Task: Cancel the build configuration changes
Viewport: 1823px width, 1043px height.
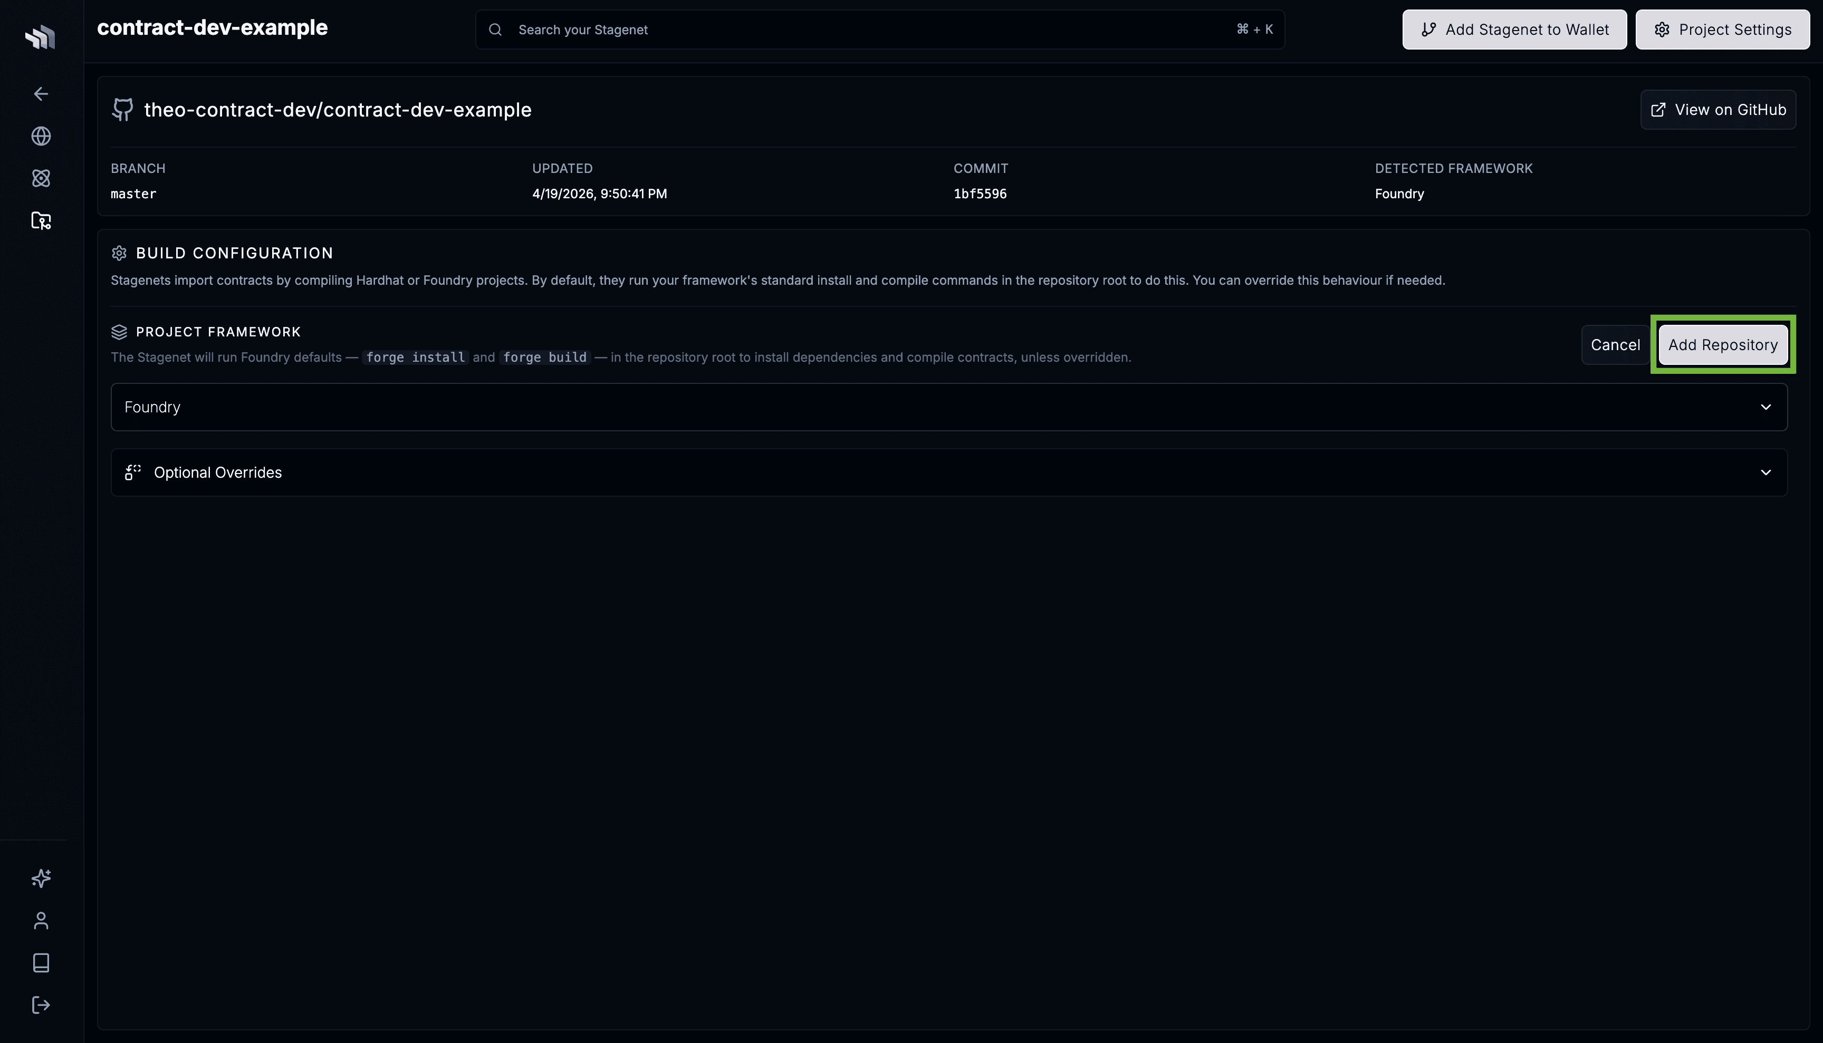Action: (1615, 344)
